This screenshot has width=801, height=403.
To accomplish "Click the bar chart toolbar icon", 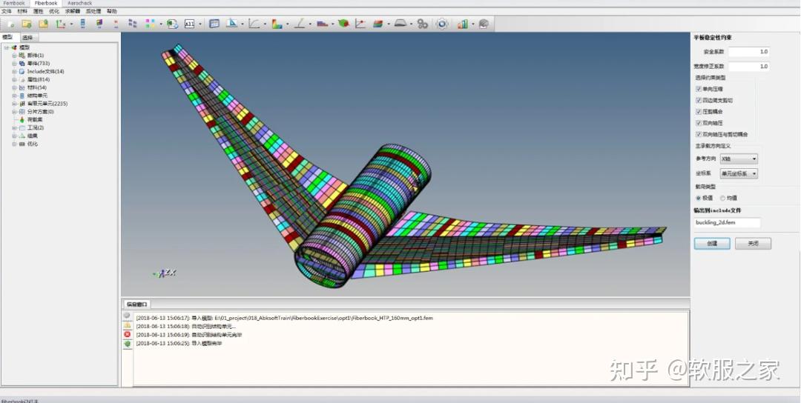I will (x=463, y=24).
